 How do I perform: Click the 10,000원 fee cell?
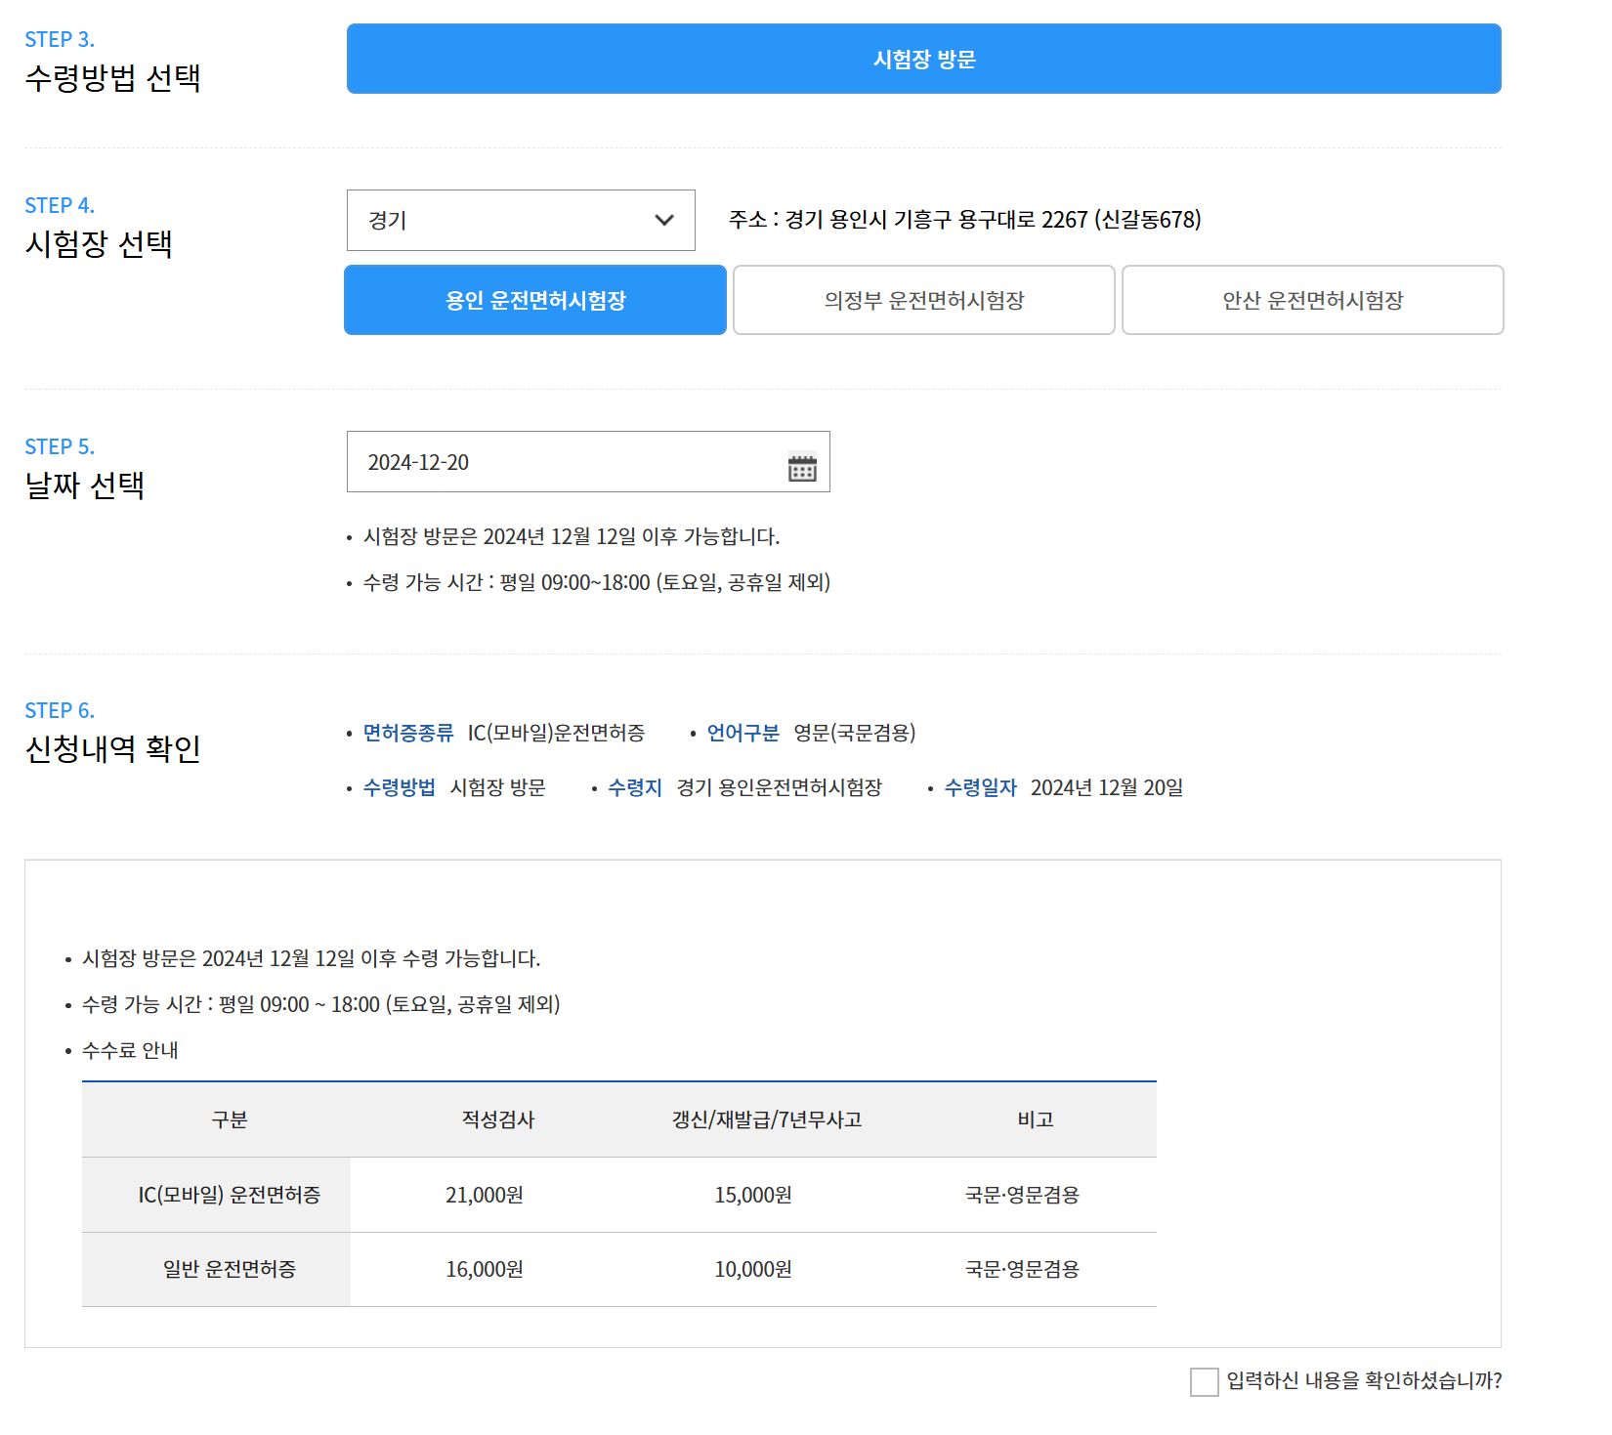pyautogui.click(x=753, y=1269)
